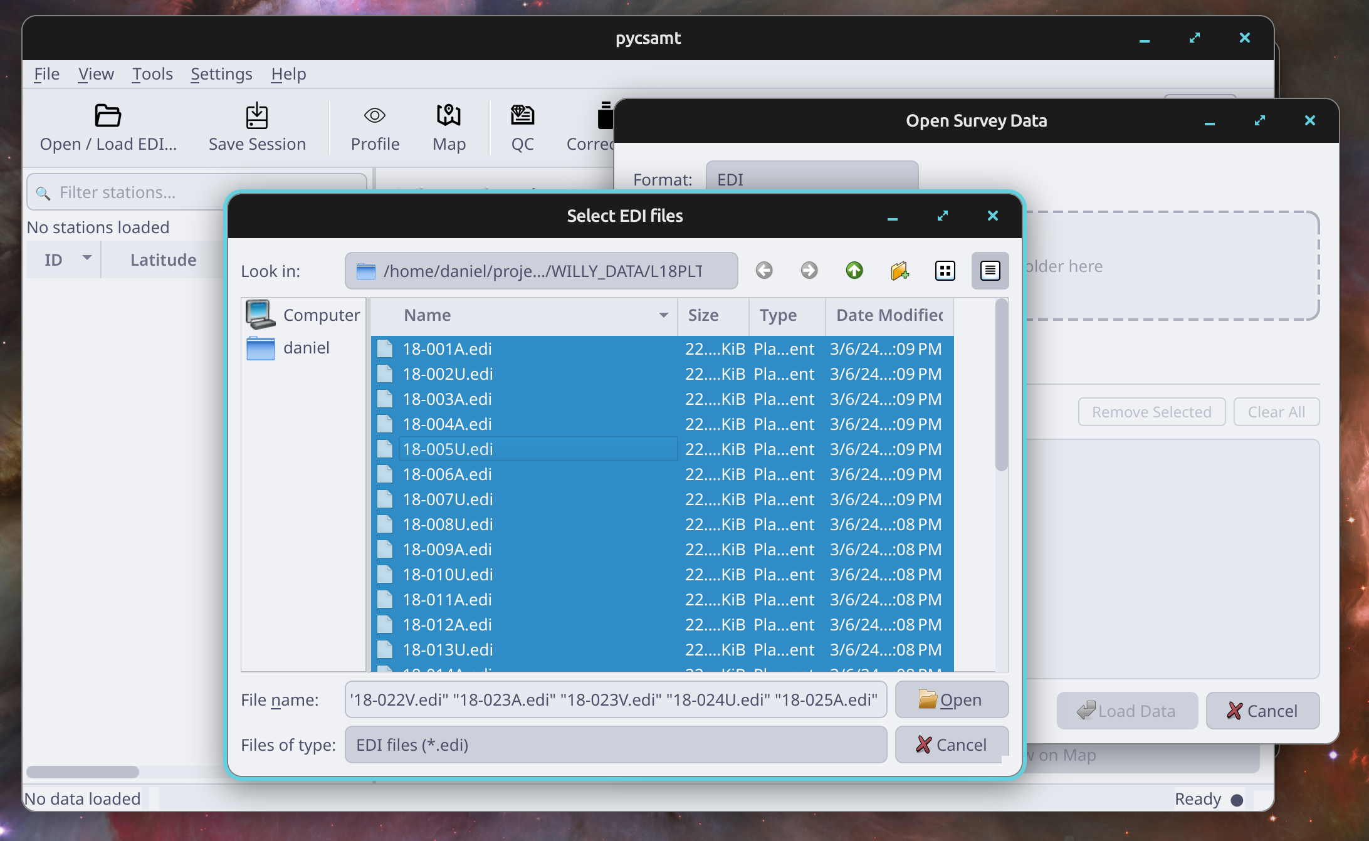This screenshot has width=1369, height=841.
Task: Close the Select EDI files dialog
Action: coord(992,216)
